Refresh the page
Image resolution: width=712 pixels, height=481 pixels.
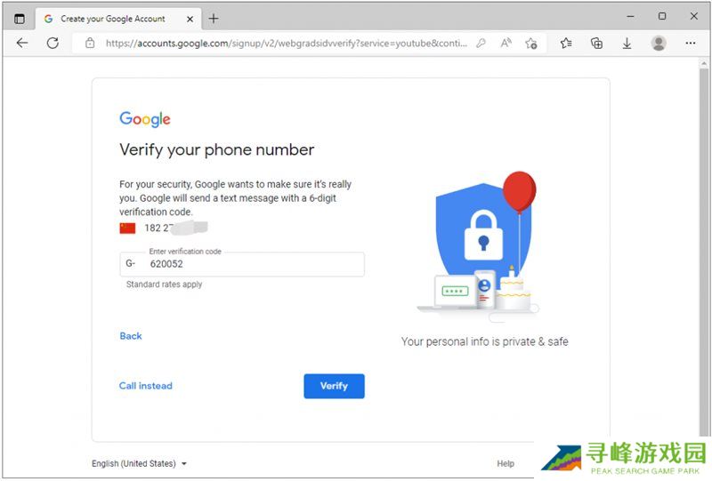click(53, 43)
